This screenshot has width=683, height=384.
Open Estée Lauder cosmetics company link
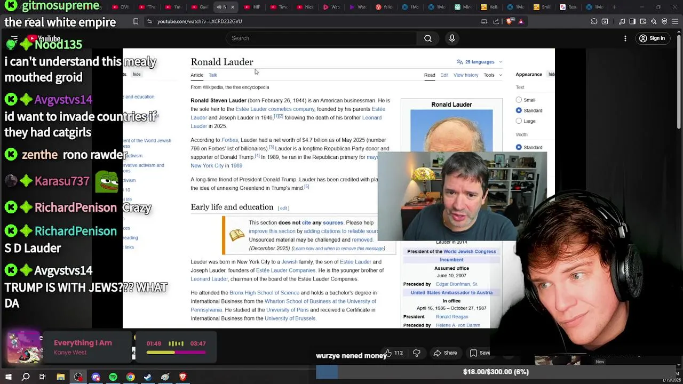275,109
